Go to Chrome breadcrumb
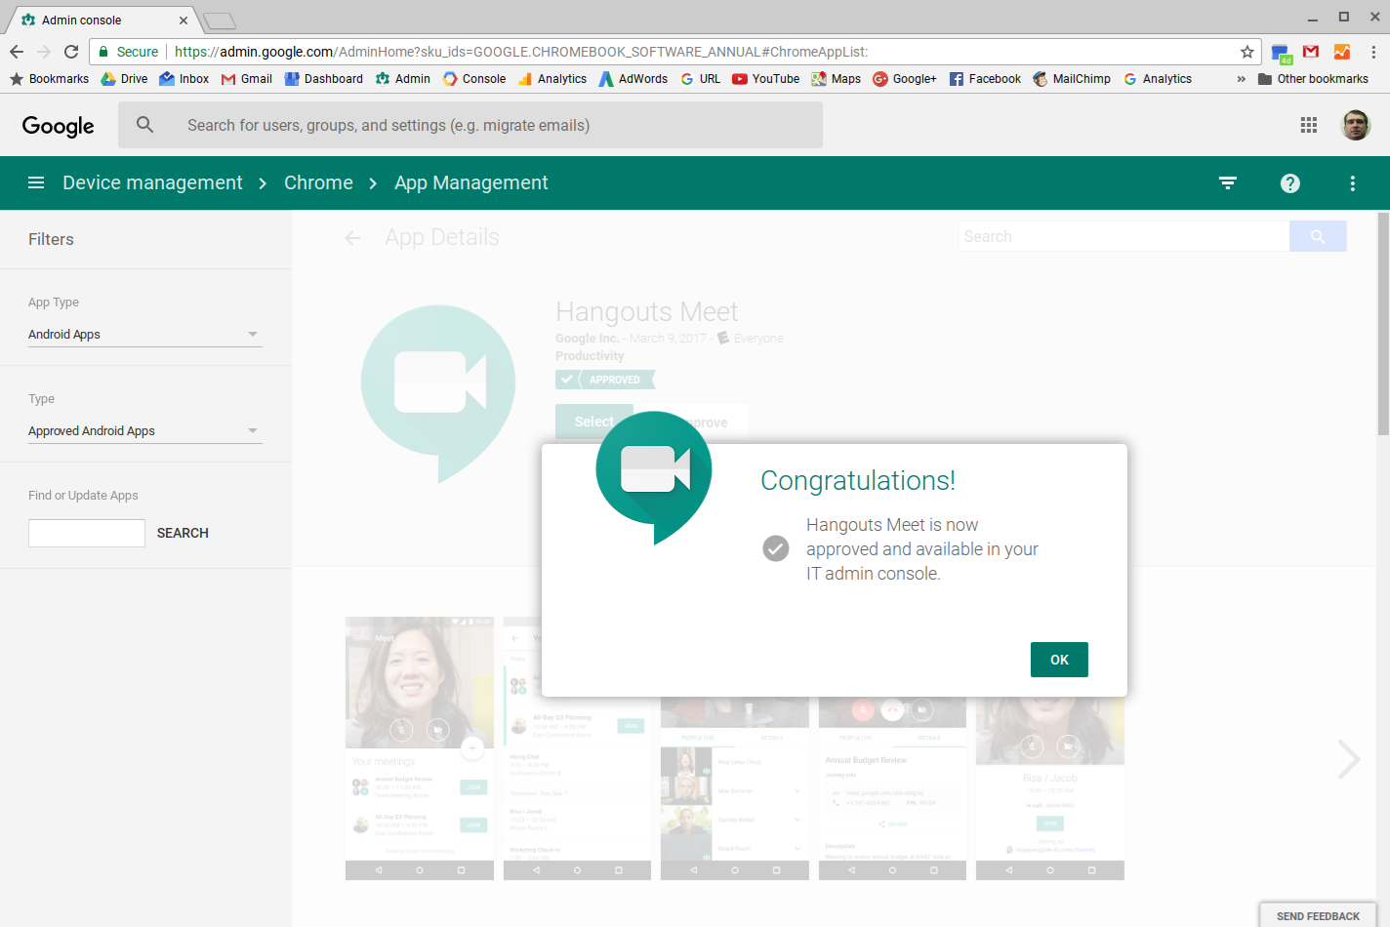 [x=318, y=182]
